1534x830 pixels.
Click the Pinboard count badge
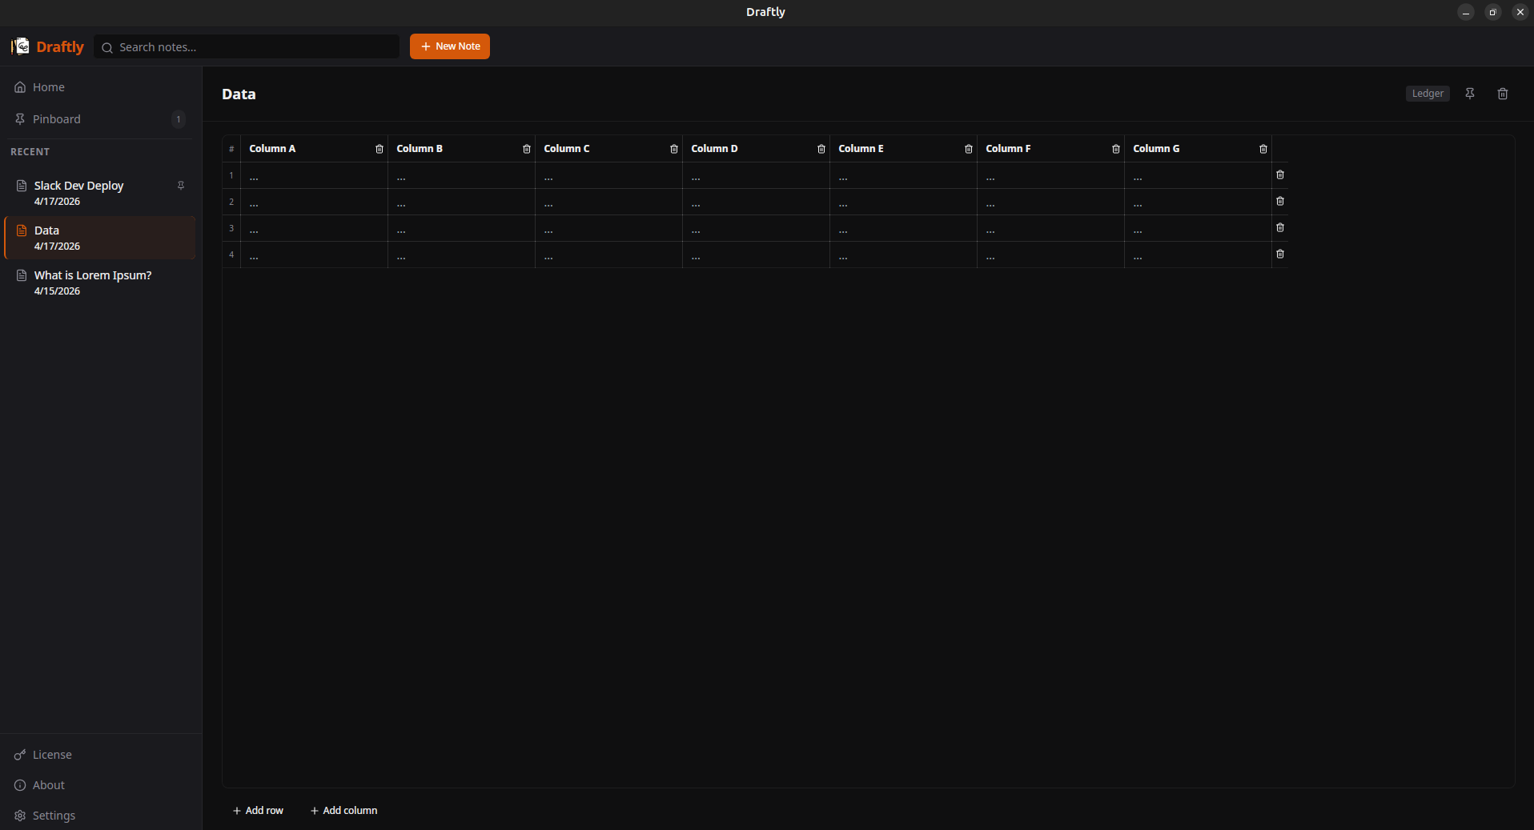tap(179, 119)
